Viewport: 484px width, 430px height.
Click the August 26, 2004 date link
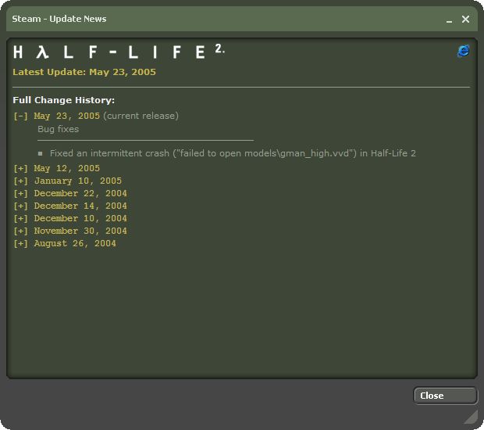tap(75, 244)
